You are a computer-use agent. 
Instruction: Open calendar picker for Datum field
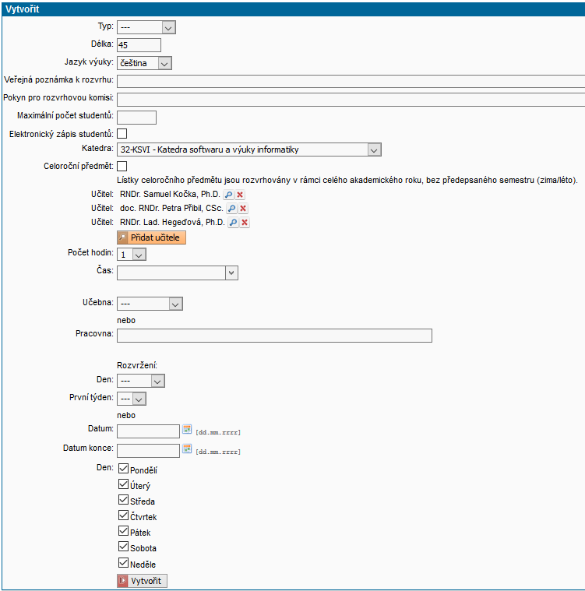[x=187, y=429]
